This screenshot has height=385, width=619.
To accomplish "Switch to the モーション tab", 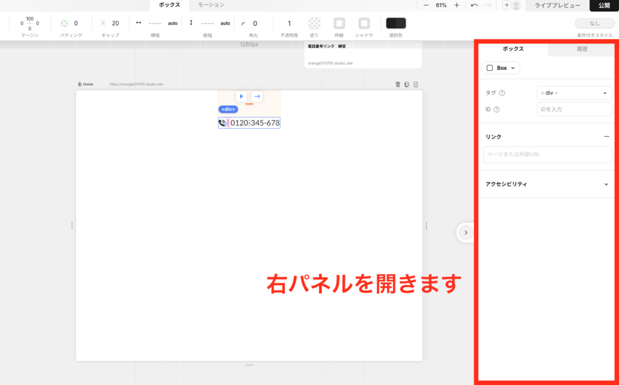I will click(x=212, y=5).
